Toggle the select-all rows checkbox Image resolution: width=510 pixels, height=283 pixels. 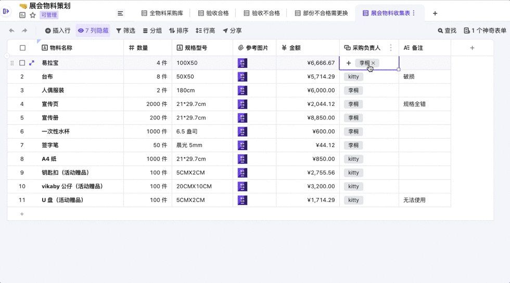tap(22, 48)
